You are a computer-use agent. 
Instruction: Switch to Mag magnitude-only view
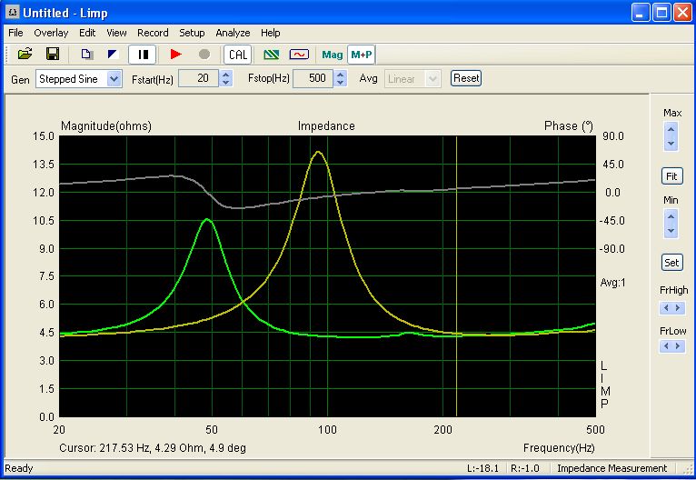coord(333,55)
